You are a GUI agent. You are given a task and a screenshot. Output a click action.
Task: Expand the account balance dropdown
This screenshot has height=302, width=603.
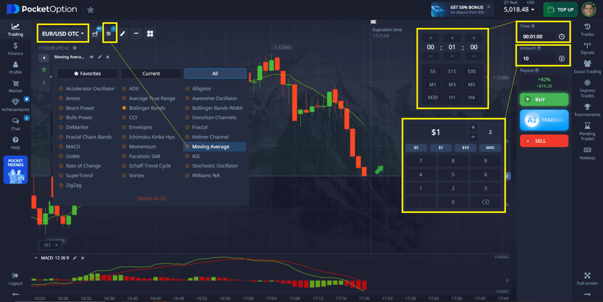(519, 9)
